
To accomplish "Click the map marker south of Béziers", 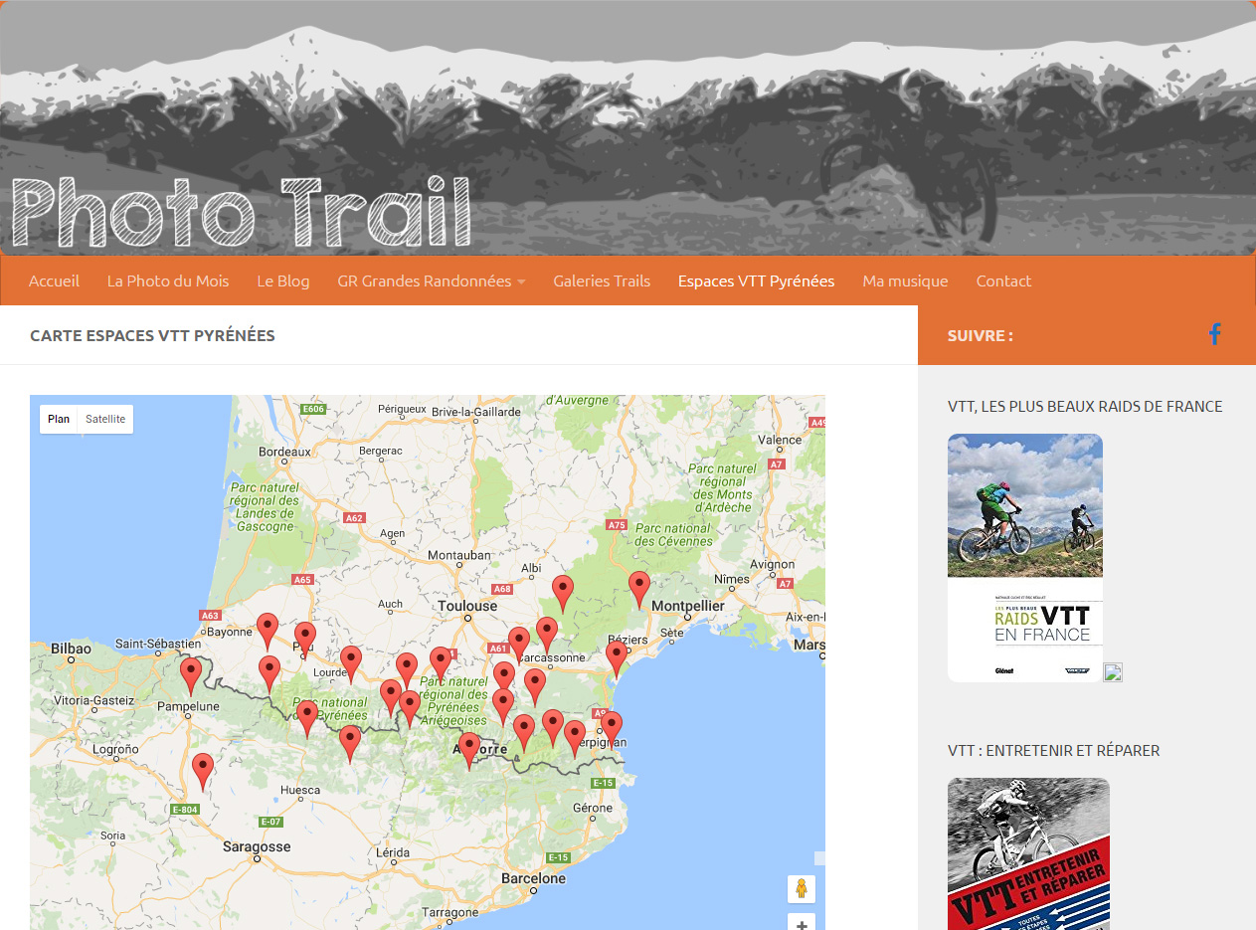I will point(617,660).
